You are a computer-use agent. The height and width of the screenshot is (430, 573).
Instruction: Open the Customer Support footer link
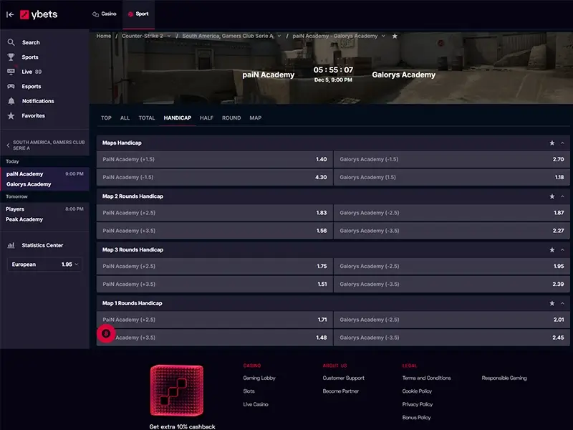(x=344, y=378)
